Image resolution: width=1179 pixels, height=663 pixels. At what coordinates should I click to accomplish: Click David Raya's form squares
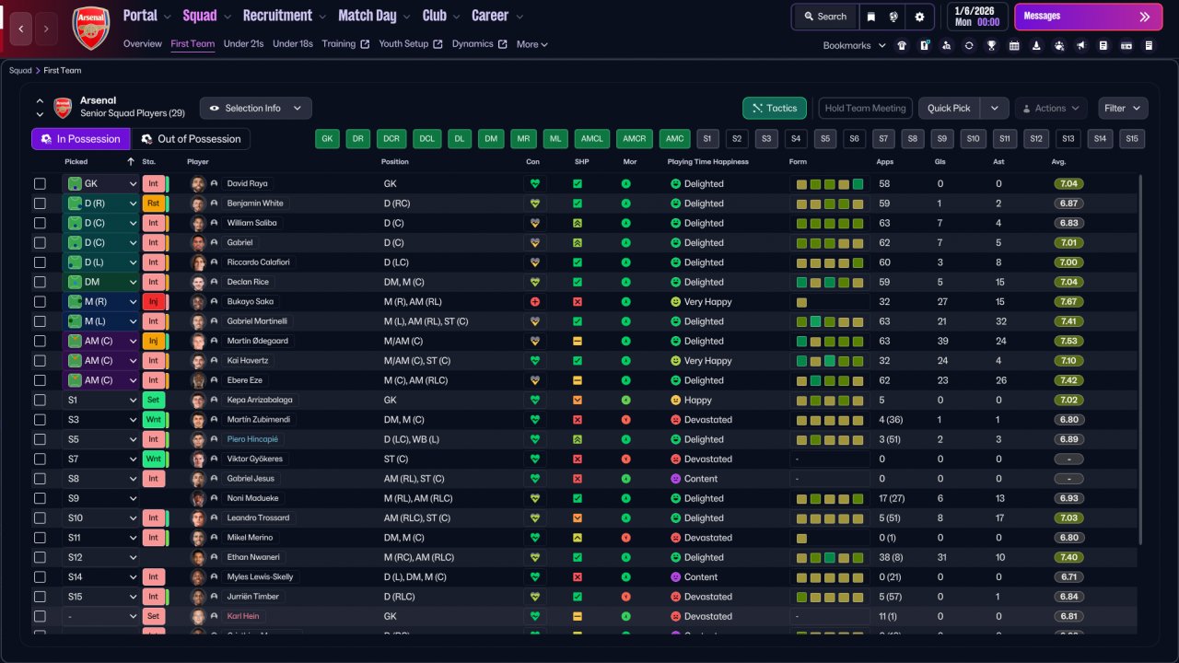tap(830, 184)
